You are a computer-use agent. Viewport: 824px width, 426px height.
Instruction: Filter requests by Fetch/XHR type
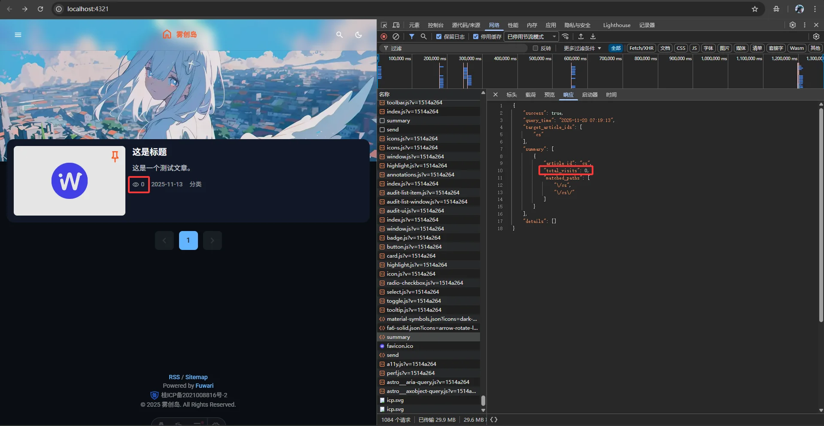pos(641,48)
